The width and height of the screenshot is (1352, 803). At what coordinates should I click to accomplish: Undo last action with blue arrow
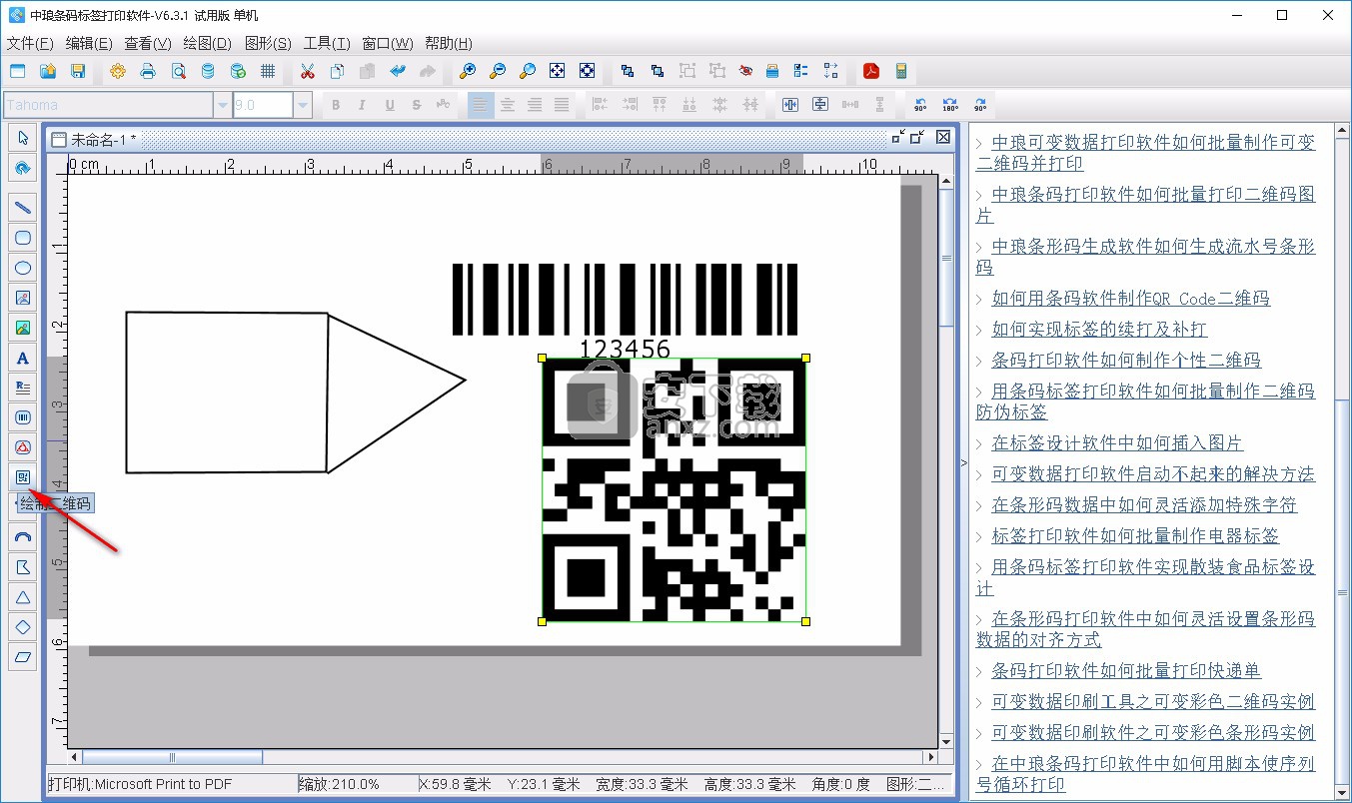[398, 71]
